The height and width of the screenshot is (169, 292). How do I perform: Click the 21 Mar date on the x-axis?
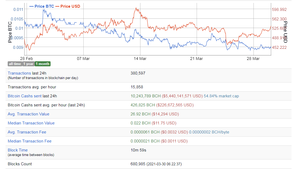coord(196,59)
